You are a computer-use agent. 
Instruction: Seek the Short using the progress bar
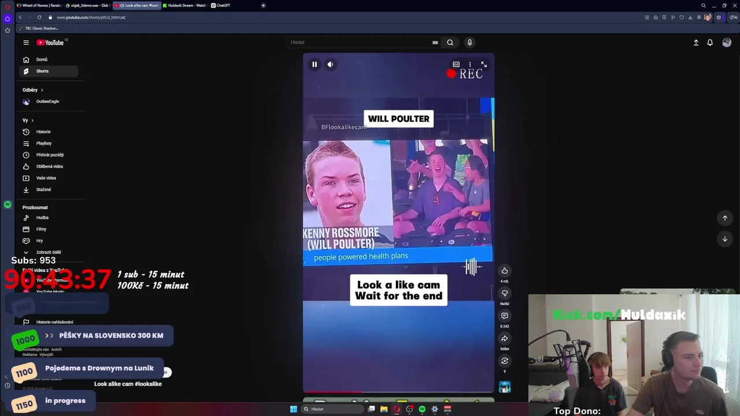[398, 392]
